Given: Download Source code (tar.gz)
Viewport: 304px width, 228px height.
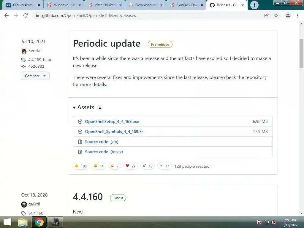Looking at the screenshot, I should [x=104, y=152].
